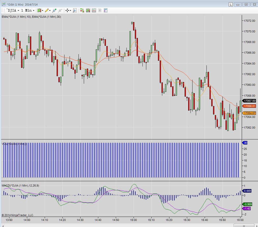Click the 17064.00 price axis label
The image size is (258, 227).
click(x=249, y=64)
